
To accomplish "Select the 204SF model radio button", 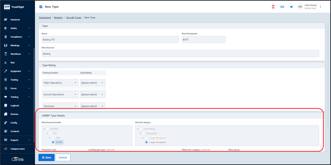I will pyautogui.click(x=53, y=142).
